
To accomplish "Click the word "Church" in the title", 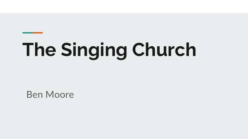I will pos(164,49).
